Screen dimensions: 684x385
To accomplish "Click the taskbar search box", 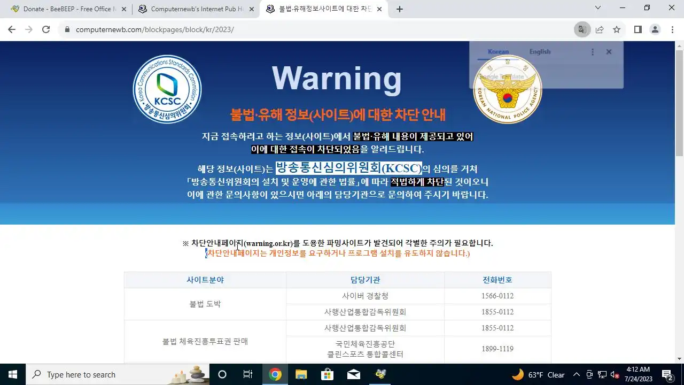I will point(118,374).
